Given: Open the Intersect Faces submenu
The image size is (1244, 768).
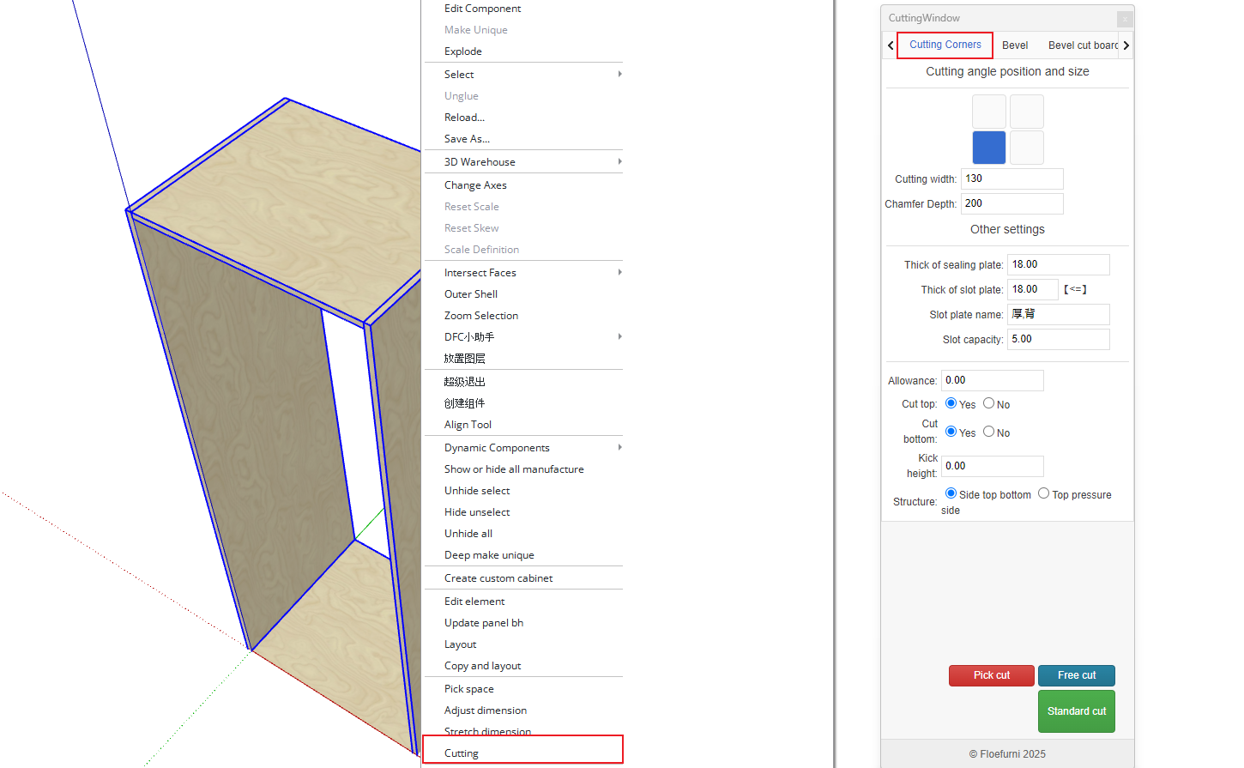Looking at the screenshot, I should coord(523,273).
